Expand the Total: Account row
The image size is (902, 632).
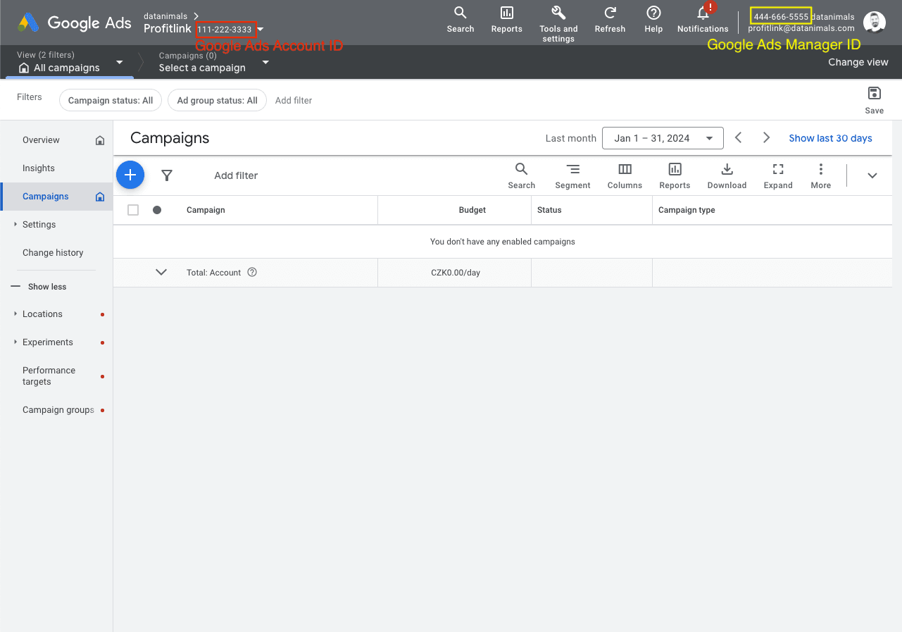(x=161, y=272)
